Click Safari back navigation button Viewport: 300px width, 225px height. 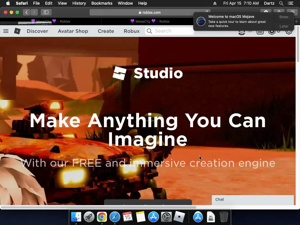27,12
